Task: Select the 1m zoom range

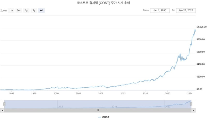Action: tap(11, 10)
